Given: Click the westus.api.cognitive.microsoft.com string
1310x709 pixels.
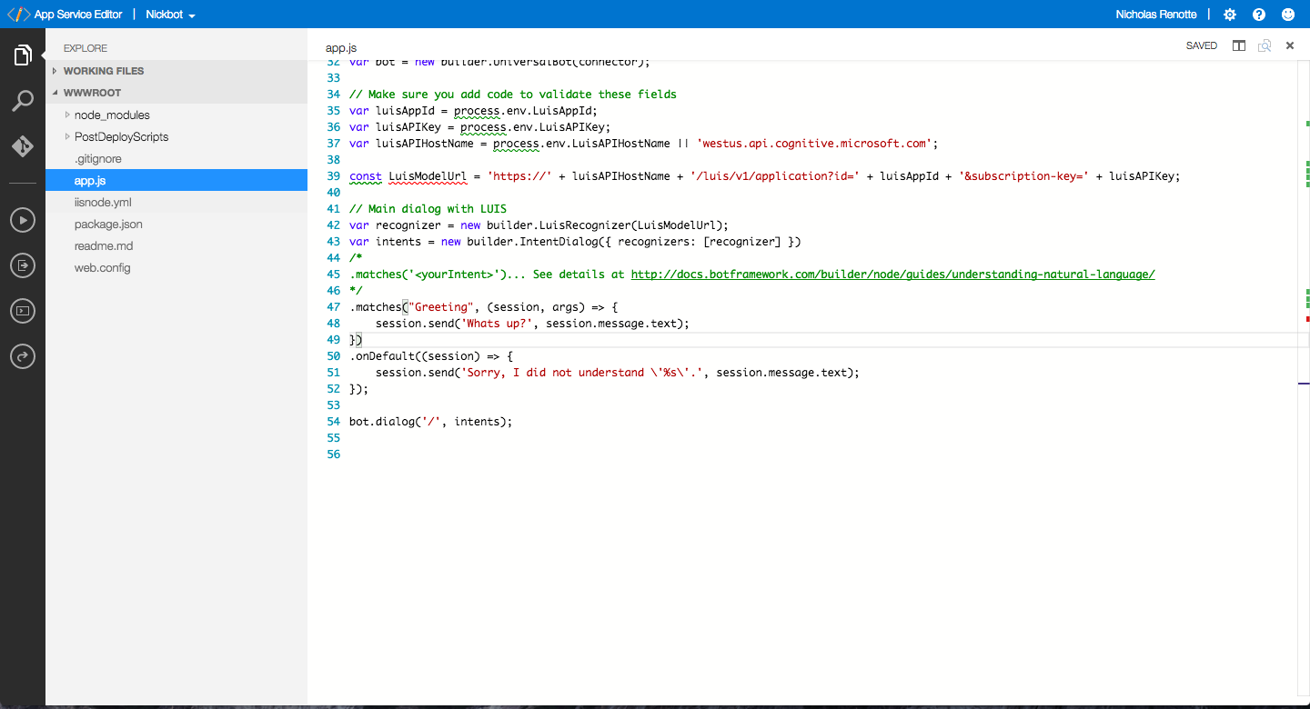Looking at the screenshot, I should [x=814, y=144].
